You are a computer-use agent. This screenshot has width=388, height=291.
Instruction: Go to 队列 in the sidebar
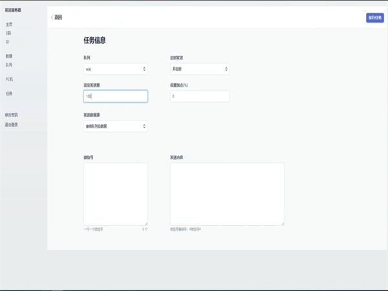pos(9,65)
